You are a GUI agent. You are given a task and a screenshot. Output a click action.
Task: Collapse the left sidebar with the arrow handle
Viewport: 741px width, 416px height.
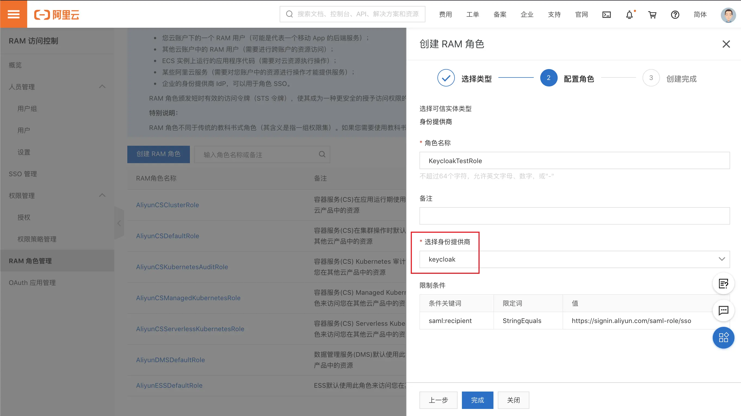(119, 223)
